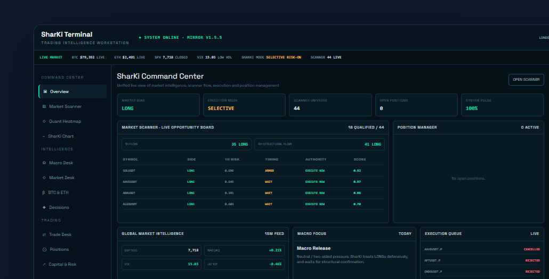Select the Master Bias LONG card
The height and width of the screenshot is (279, 549).
[x=159, y=105]
